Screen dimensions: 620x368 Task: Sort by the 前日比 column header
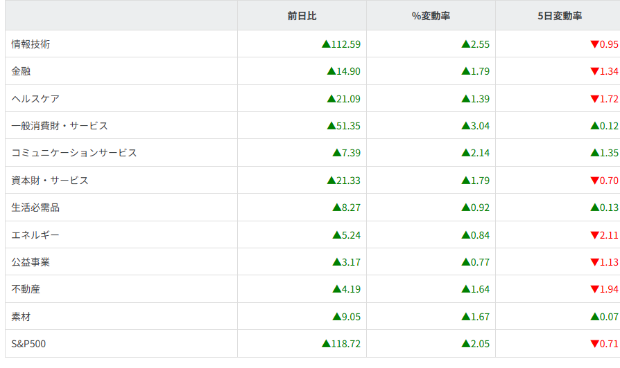coord(302,15)
